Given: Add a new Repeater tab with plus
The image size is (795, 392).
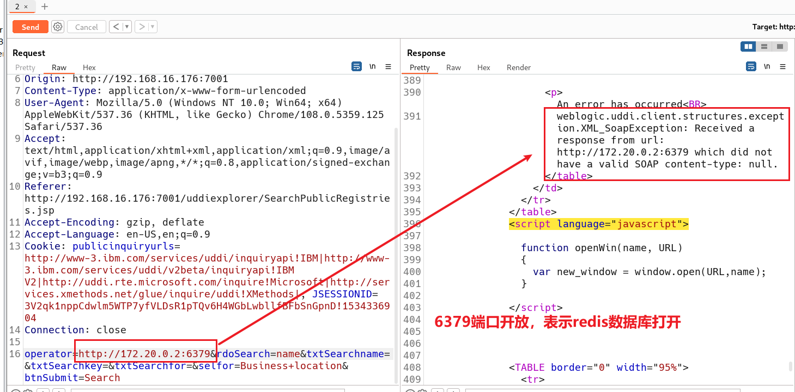Looking at the screenshot, I should (45, 7).
